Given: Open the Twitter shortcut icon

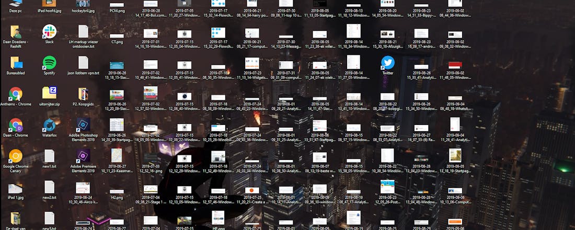Looking at the screenshot, I should (x=387, y=63).
